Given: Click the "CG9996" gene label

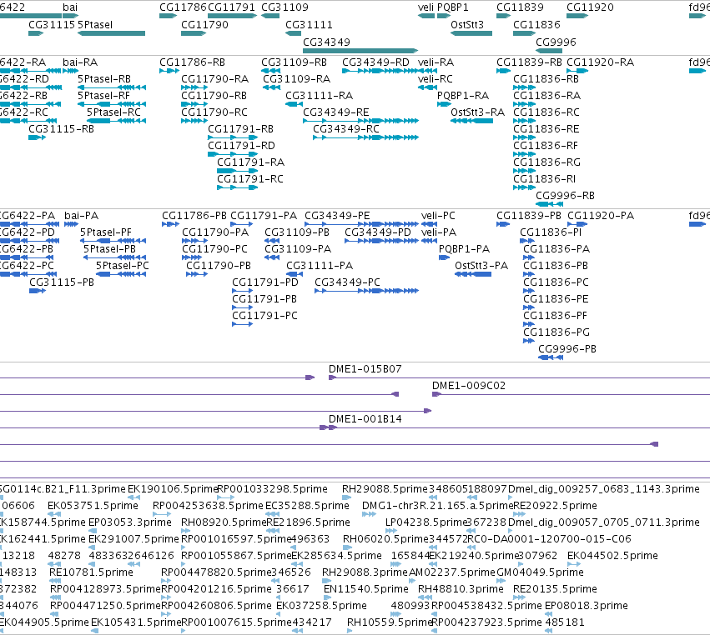Looking at the screenshot, I should [556, 42].
